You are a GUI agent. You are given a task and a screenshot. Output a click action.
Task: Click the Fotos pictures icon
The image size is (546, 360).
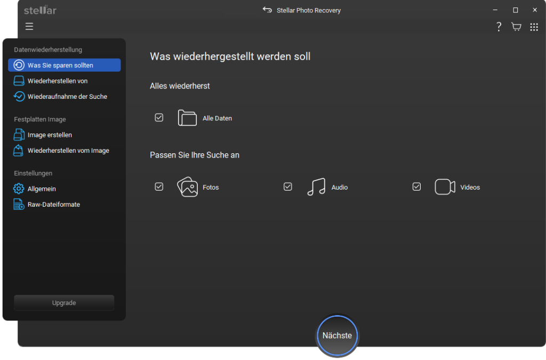coord(187,187)
